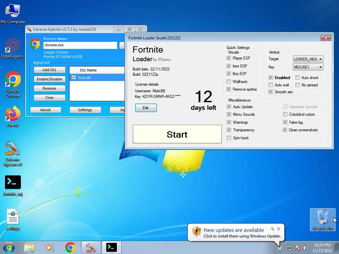Toggle the Player ESP checkbox
Image resolution: width=339 pixels, height=254 pixels.
pyautogui.click(x=228, y=58)
